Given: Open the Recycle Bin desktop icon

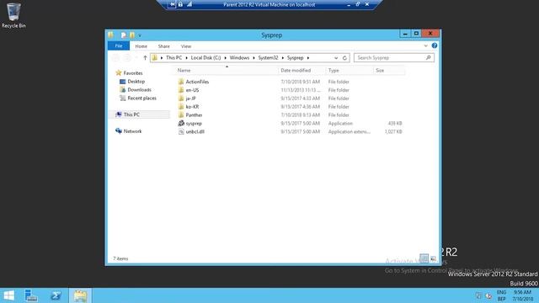Looking at the screenshot, I should [x=13, y=15].
